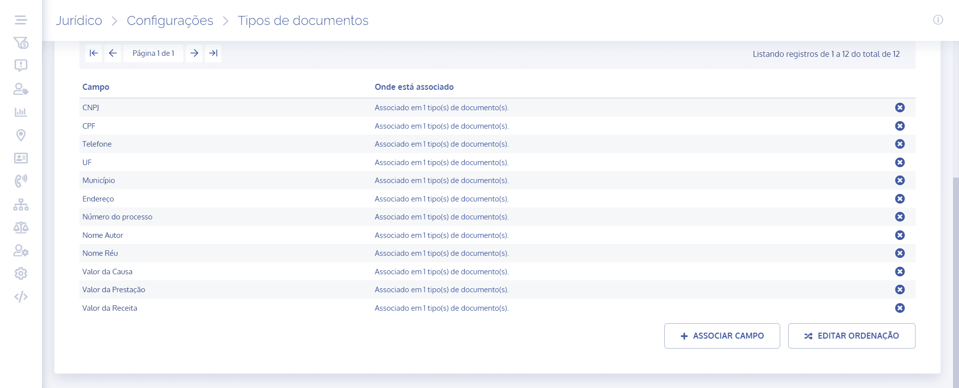Click the Listando registros count text
Image resolution: width=959 pixels, height=388 pixels.
point(826,54)
